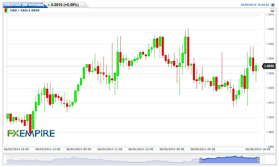Click the 1.0950 price axis label
This screenshot has height=167, width=279.
pyautogui.click(x=270, y=44)
